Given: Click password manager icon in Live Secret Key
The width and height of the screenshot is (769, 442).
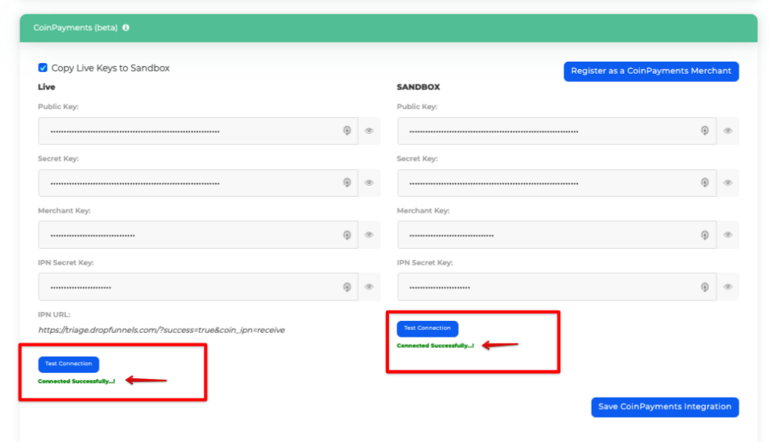Looking at the screenshot, I should click(346, 183).
